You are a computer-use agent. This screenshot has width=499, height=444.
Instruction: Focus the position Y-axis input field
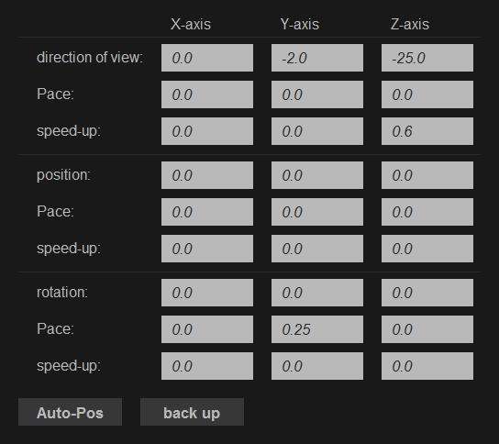coord(317,175)
